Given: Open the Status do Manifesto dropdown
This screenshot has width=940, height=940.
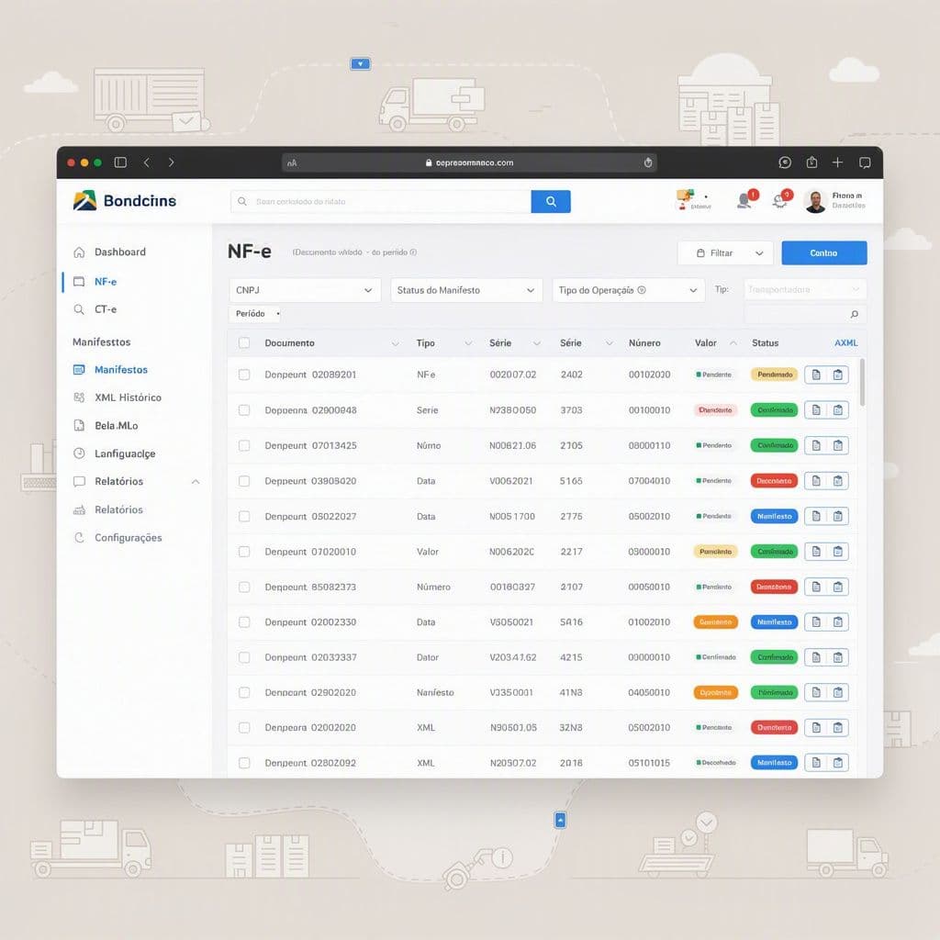Looking at the screenshot, I should (466, 290).
